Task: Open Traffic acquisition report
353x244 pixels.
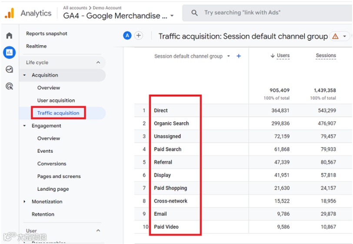Action: (58, 113)
